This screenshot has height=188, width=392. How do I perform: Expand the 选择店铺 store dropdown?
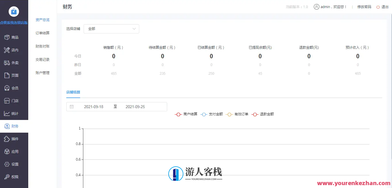point(111,29)
